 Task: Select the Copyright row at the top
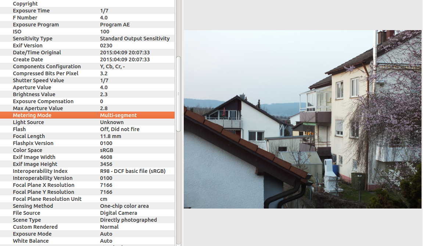point(87,4)
